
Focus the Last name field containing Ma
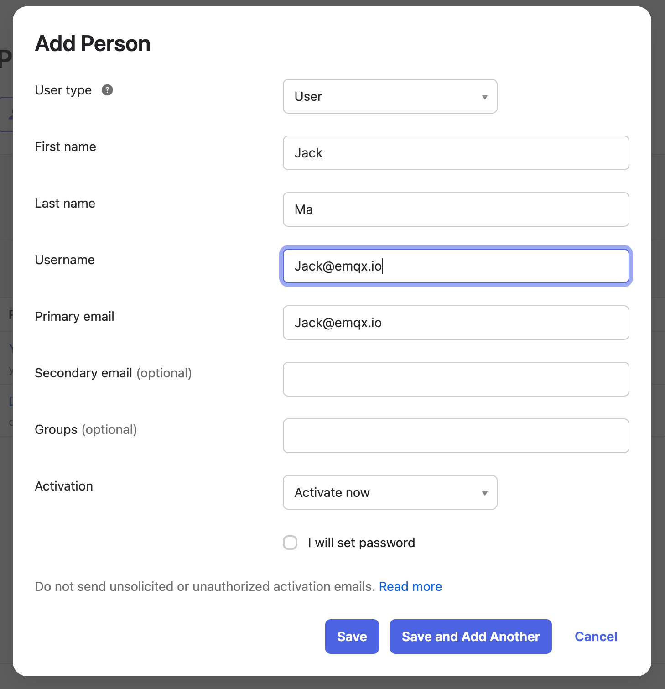[456, 209]
